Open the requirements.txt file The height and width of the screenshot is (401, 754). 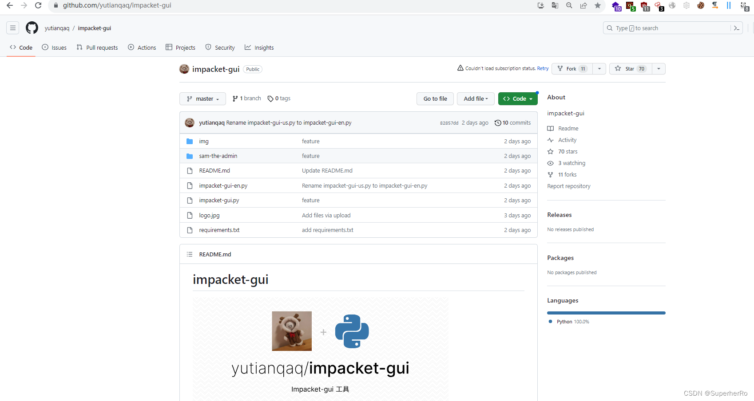(x=219, y=230)
